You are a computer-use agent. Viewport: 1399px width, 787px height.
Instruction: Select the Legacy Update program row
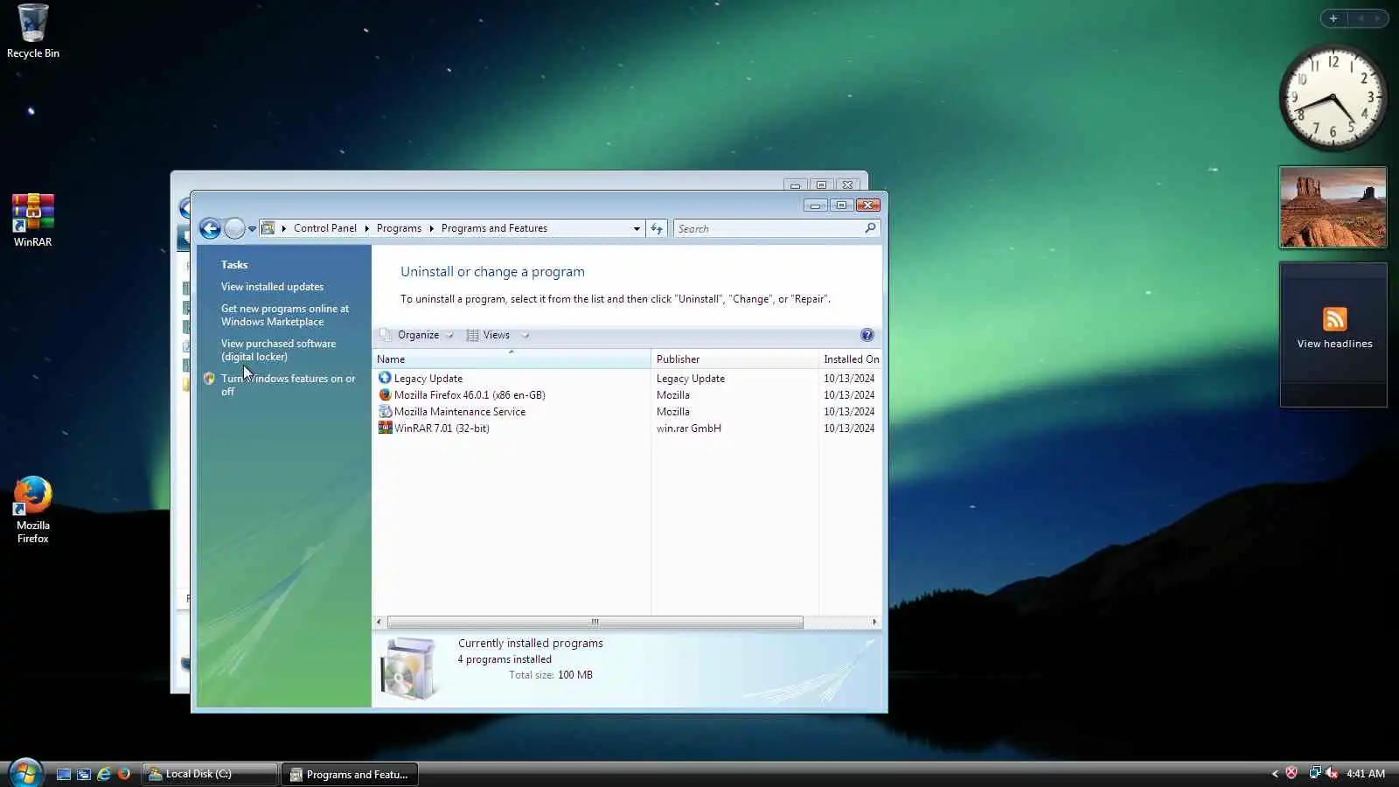(x=626, y=379)
